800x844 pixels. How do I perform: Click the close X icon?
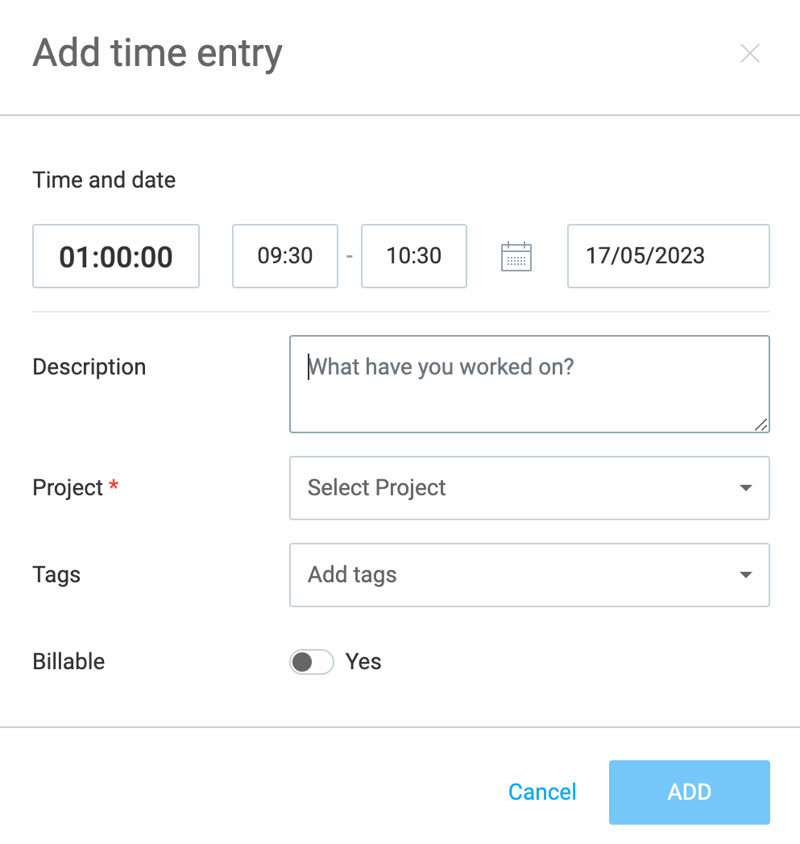pos(749,53)
